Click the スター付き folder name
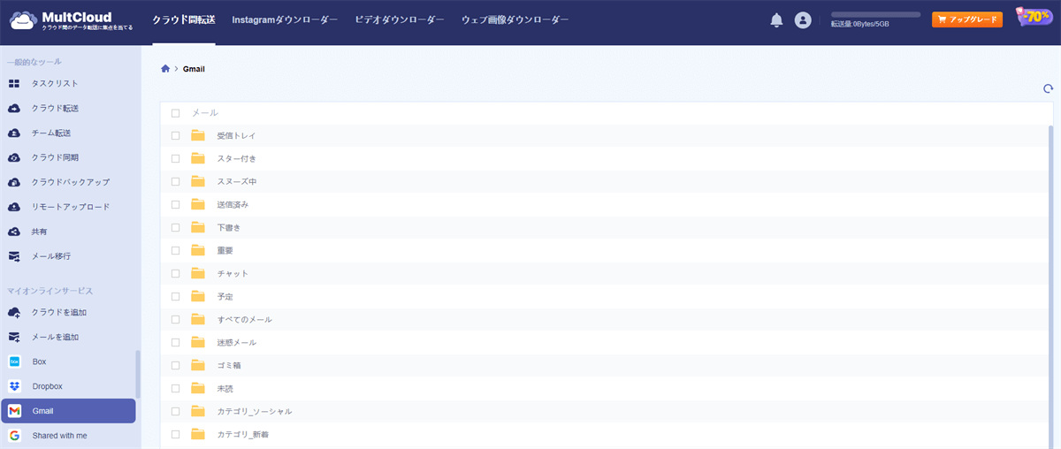The height and width of the screenshot is (449, 1061). point(236,158)
